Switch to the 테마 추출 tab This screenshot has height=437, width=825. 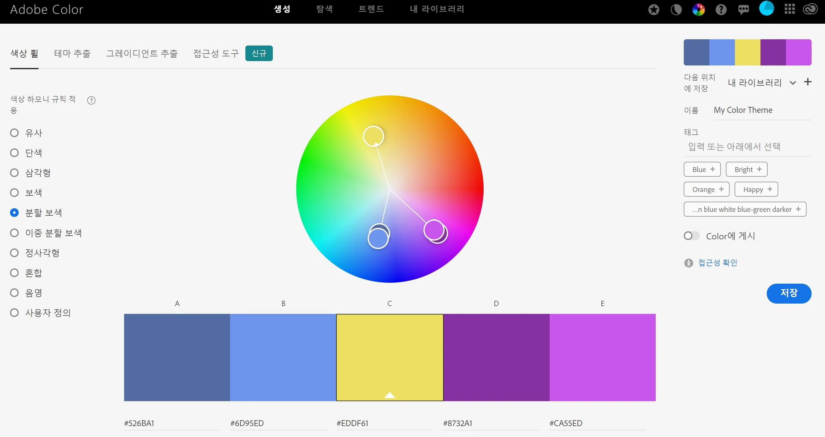click(72, 54)
